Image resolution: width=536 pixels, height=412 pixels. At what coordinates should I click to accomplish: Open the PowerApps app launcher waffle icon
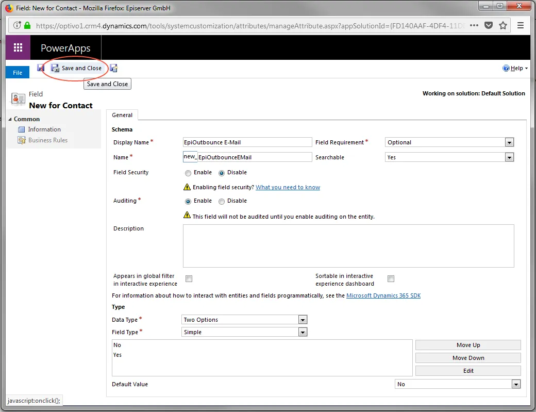click(x=18, y=47)
